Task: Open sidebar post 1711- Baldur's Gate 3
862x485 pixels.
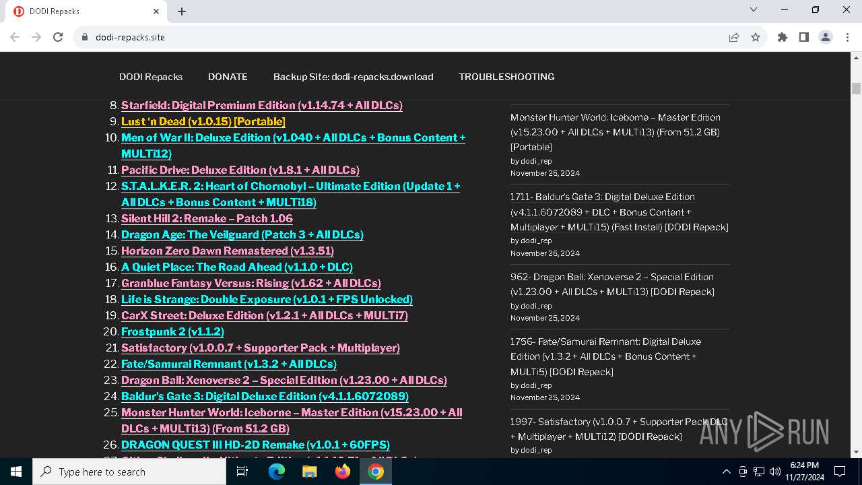Action: point(620,212)
